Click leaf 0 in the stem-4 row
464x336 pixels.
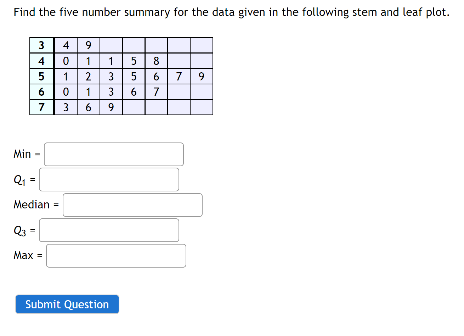66,61
